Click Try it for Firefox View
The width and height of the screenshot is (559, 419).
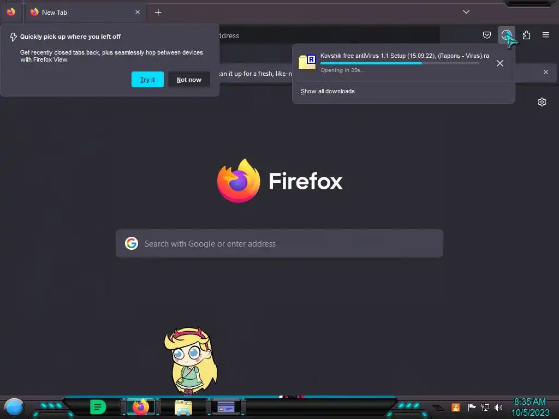147,80
